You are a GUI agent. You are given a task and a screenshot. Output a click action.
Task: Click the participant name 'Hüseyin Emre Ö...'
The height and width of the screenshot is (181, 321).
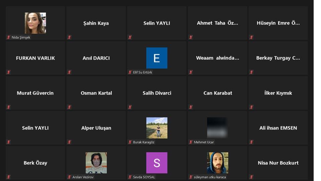coord(278,23)
